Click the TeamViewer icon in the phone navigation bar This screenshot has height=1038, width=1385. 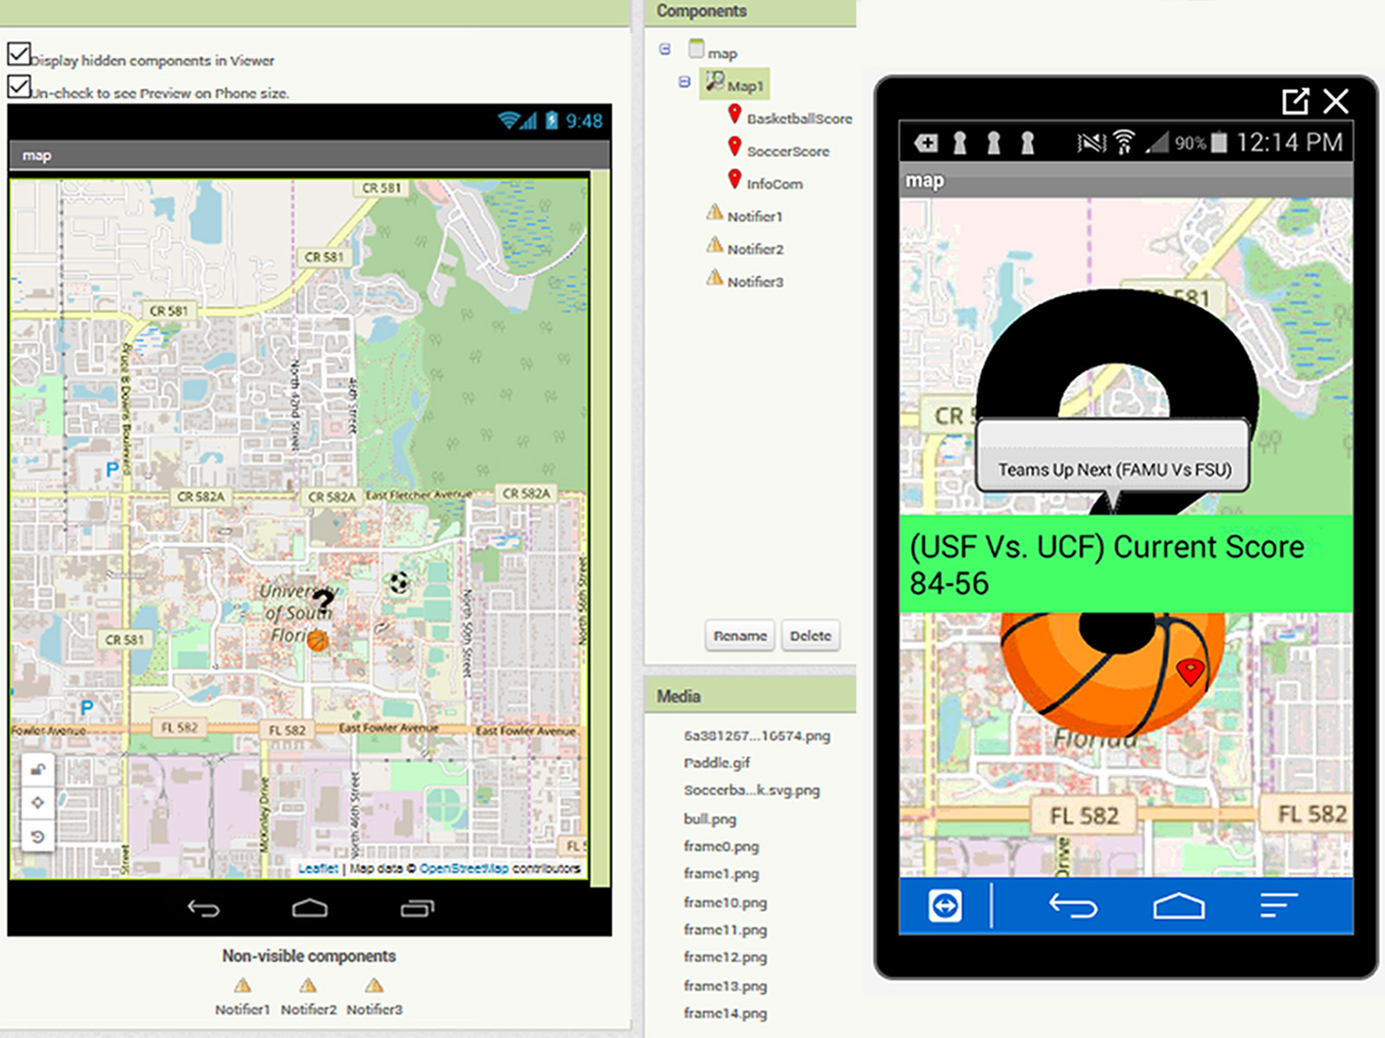[x=944, y=906]
